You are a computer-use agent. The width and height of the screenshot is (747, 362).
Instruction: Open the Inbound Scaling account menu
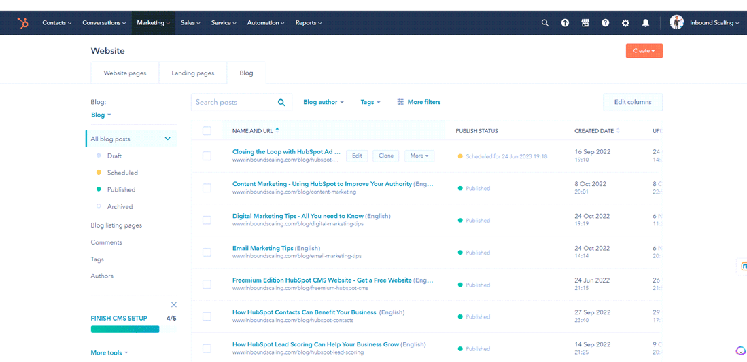click(714, 23)
